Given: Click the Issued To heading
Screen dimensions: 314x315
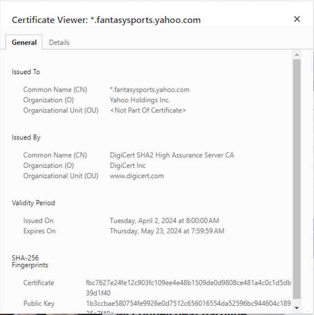Looking at the screenshot, I should 26,72.
